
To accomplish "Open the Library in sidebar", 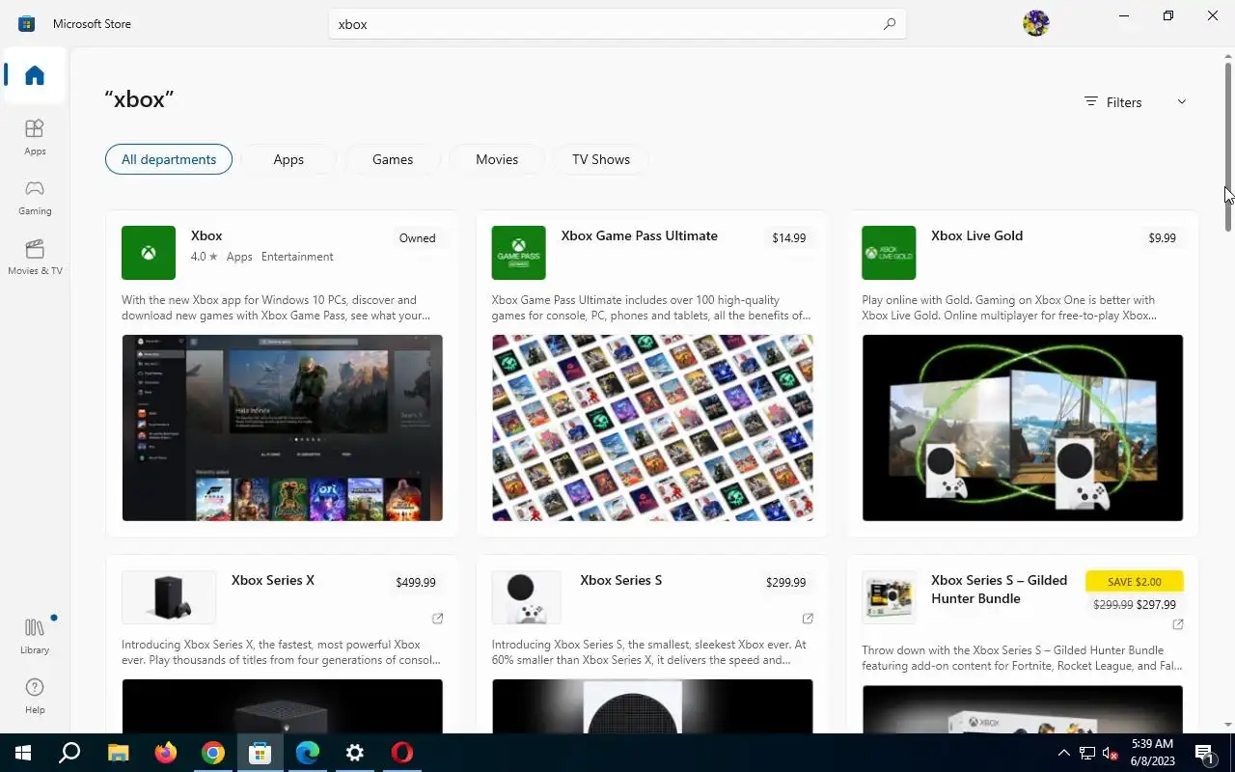I will (35, 636).
